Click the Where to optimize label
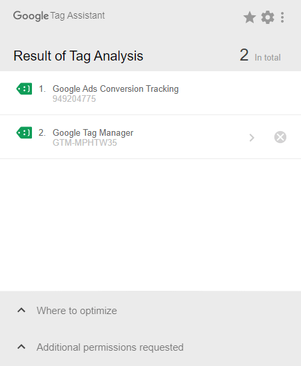The width and height of the screenshot is (301, 366). point(77,311)
